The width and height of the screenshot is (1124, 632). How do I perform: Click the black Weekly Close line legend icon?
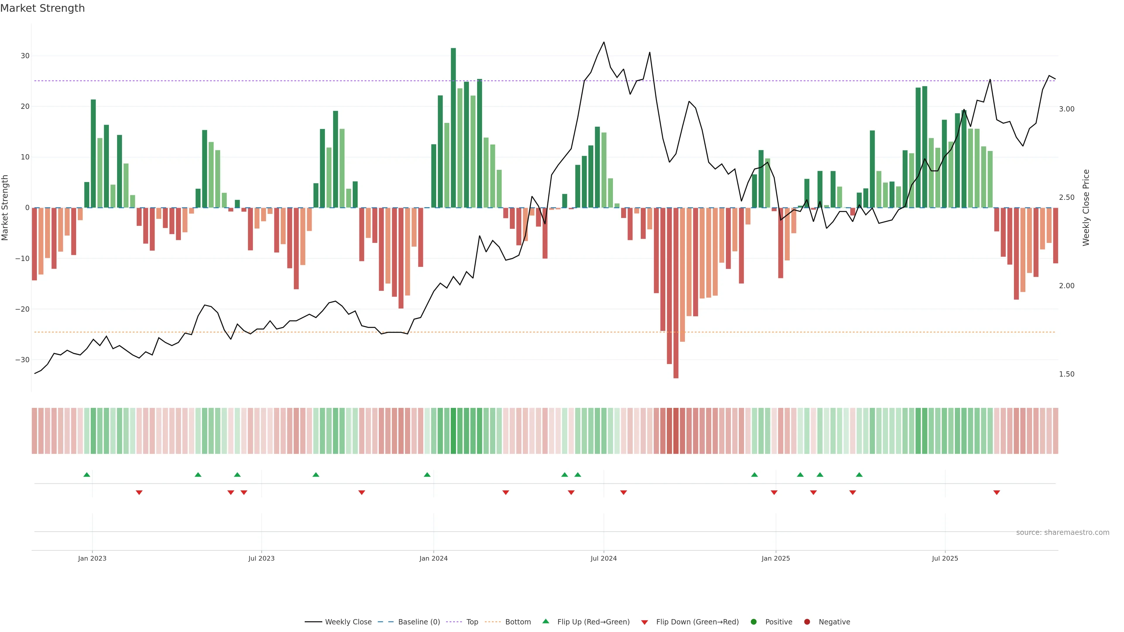pos(313,621)
